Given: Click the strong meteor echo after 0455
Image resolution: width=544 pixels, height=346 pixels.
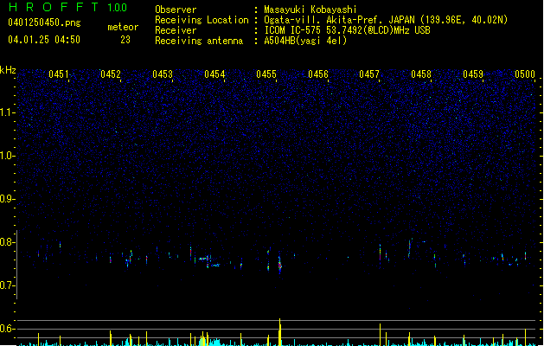Looking at the screenshot, I should pyautogui.click(x=279, y=266).
